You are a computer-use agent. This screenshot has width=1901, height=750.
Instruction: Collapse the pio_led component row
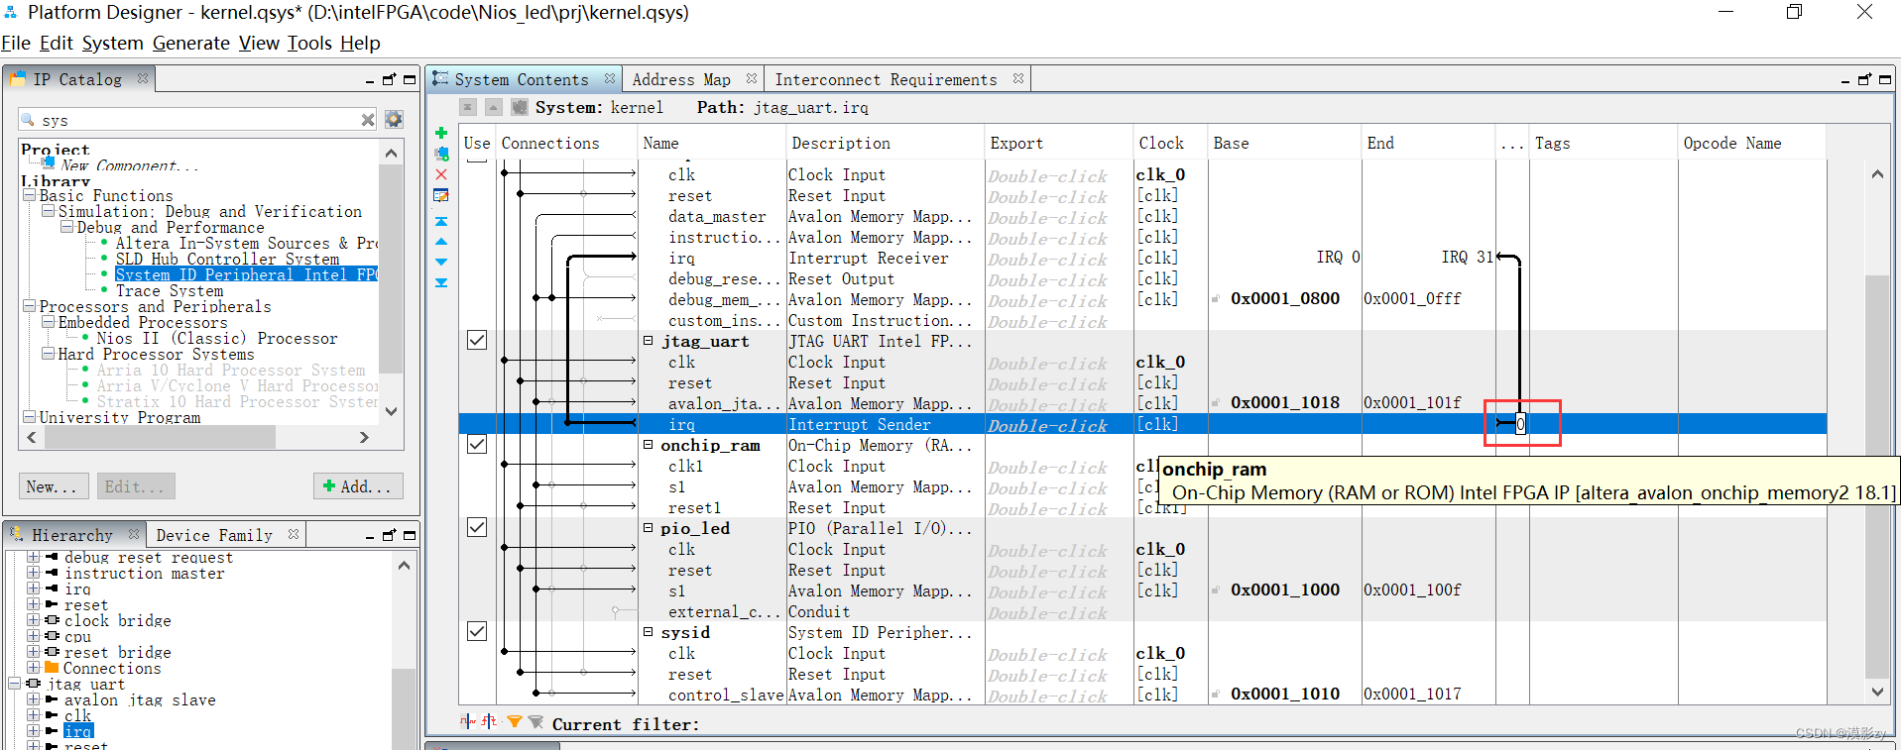(x=648, y=528)
